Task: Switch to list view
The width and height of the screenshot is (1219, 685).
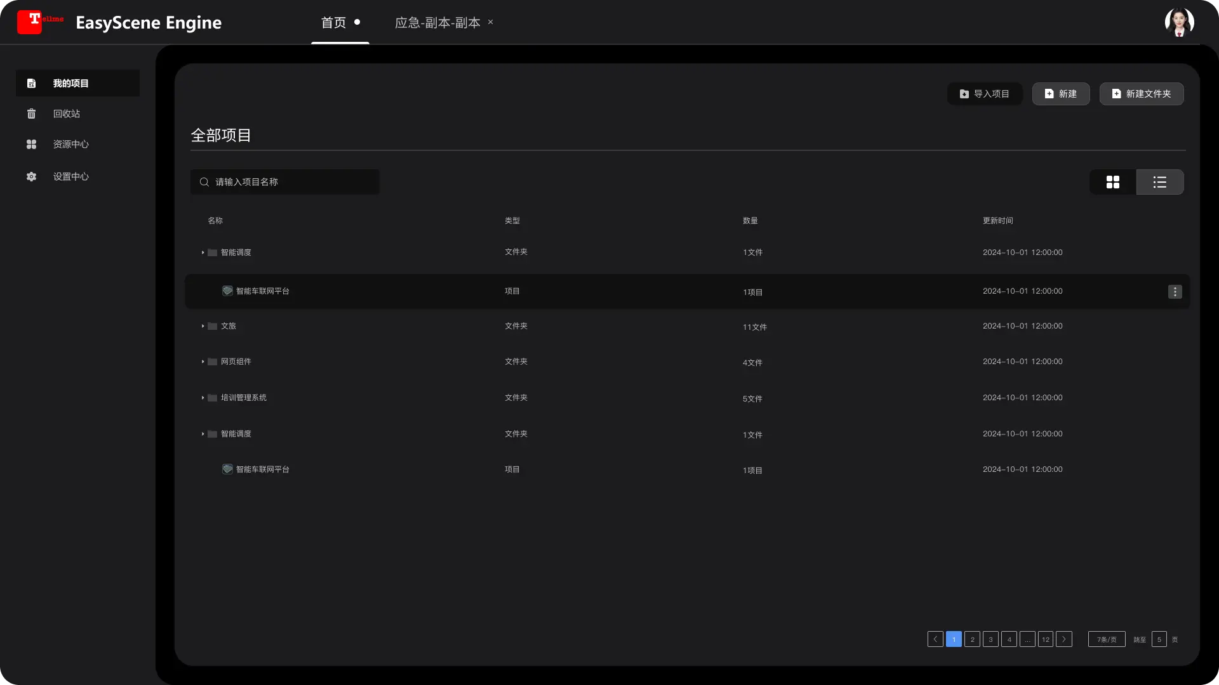Action: tap(1160, 182)
